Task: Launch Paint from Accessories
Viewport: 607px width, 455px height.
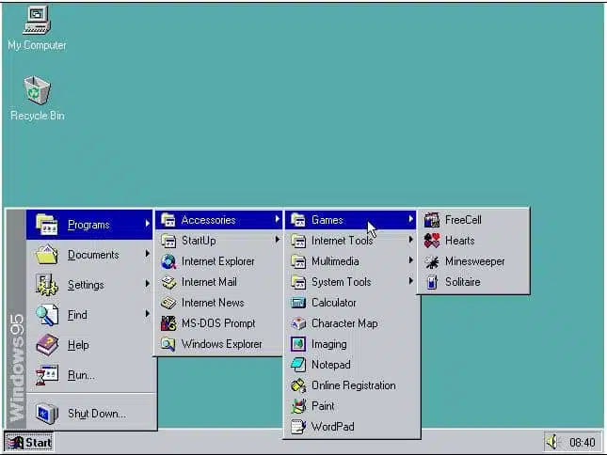Action: pyautogui.click(x=322, y=406)
